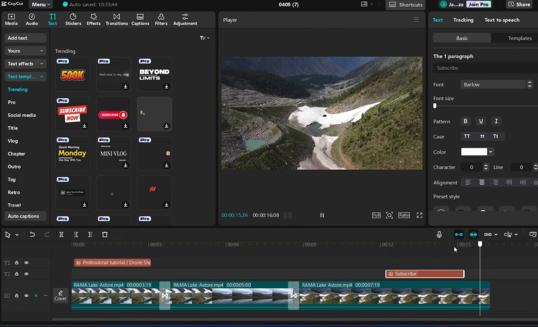The height and width of the screenshot is (327, 538).
Task: Delete the selected clip with trash icon
Action: coord(105,235)
